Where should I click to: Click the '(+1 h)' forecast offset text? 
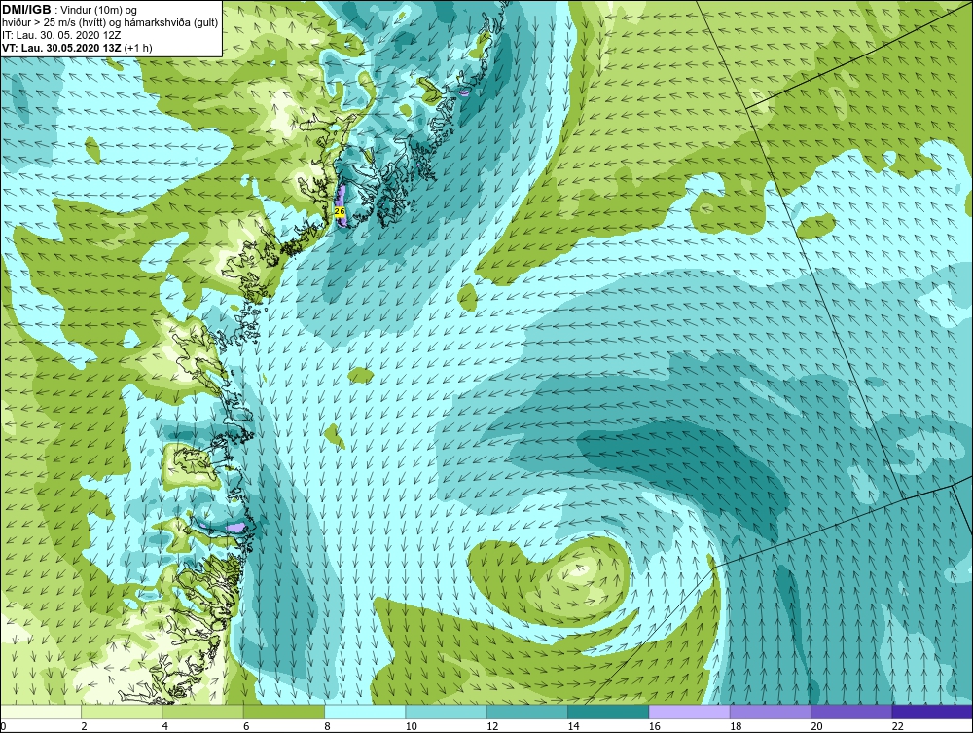click(x=138, y=48)
